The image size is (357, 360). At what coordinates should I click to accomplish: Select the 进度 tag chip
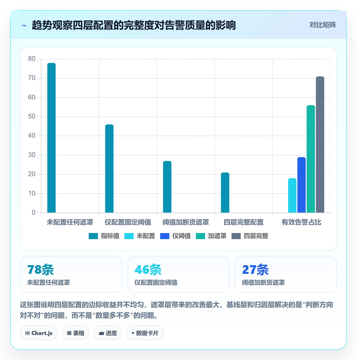(108, 333)
